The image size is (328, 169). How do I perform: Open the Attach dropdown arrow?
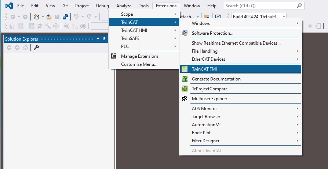[x=198, y=17]
